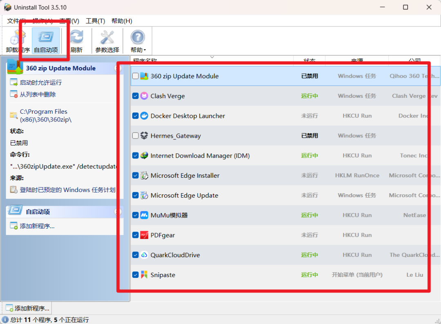Viewport: 441px width, 324px height.
Task: Check the Hermes_Gateway checkbox
Action: pos(135,136)
